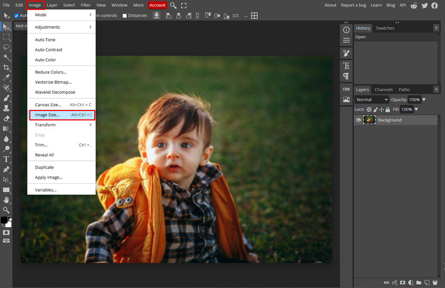The height and width of the screenshot is (288, 445).
Task: Select the Path Select tool
Action: [6, 180]
